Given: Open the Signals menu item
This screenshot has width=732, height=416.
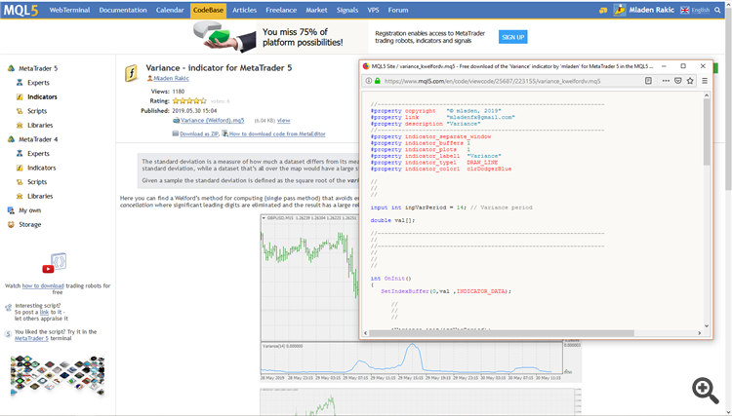Looking at the screenshot, I should click(x=347, y=10).
